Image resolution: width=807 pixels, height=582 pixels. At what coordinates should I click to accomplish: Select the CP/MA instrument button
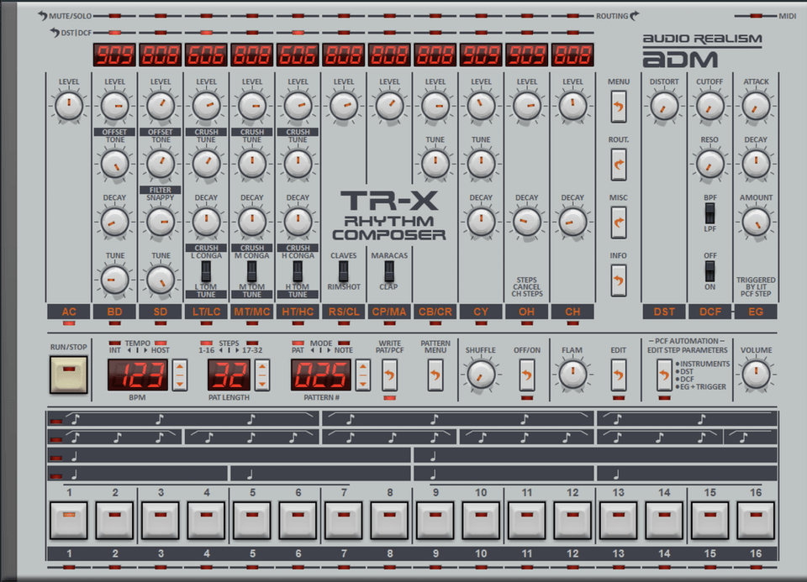coord(389,312)
